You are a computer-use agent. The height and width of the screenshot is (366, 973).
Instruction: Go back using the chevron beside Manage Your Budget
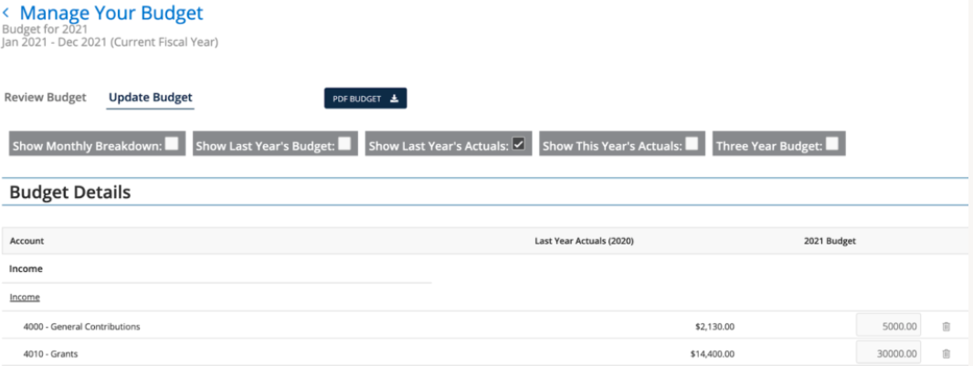point(6,13)
